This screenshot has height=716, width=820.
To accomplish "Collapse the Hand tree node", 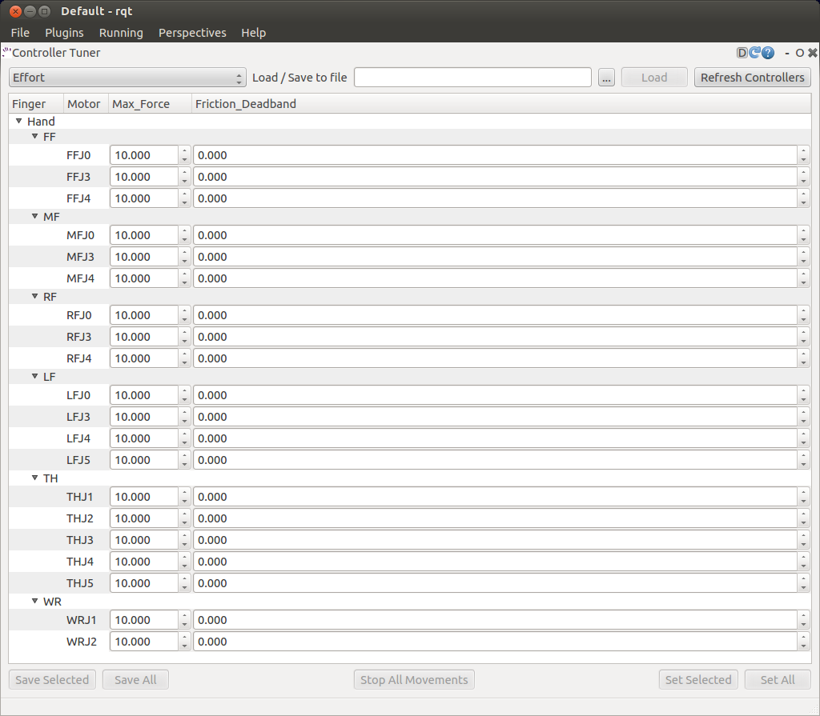I will click(18, 122).
